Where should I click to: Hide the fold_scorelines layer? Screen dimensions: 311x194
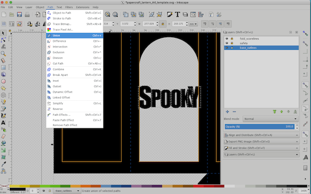tap(227, 39)
